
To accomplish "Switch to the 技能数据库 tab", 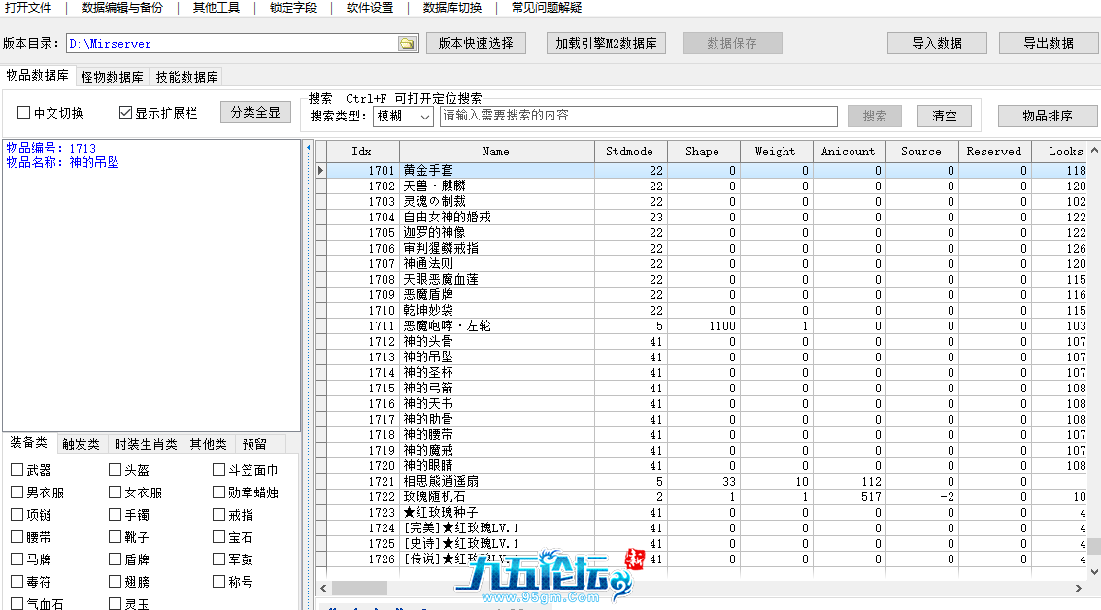I will pyautogui.click(x=186, y=77).
